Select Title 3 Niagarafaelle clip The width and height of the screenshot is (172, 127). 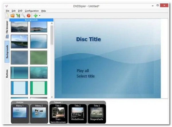click(97, 114)
